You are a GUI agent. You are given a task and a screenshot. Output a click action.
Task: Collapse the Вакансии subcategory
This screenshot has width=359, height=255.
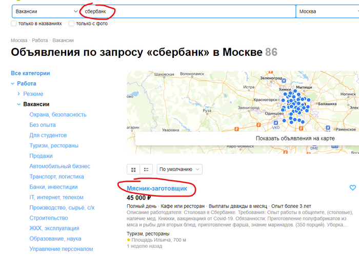click(19, 104)
